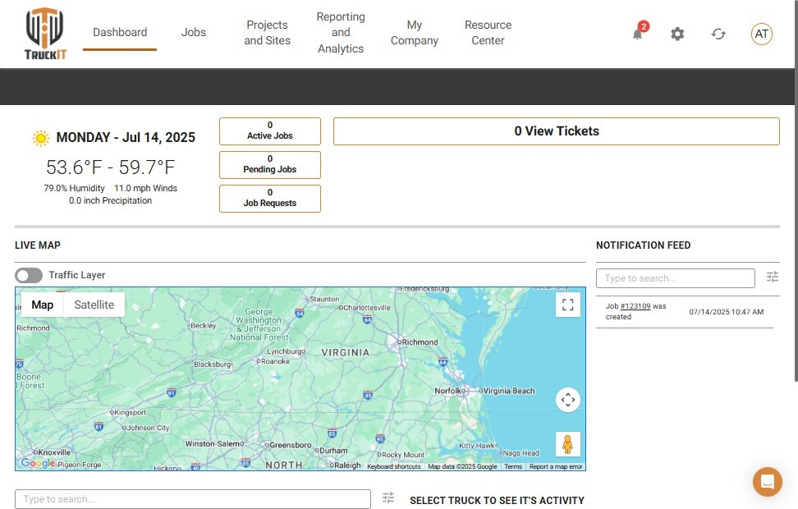Open notification feed filter options
This screenshot has width=798, height=509.
click(772, 277)
